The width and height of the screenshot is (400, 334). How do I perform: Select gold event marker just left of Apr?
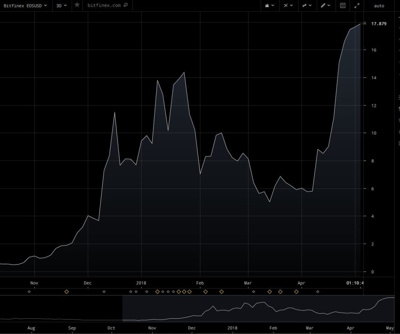(296, 292)
